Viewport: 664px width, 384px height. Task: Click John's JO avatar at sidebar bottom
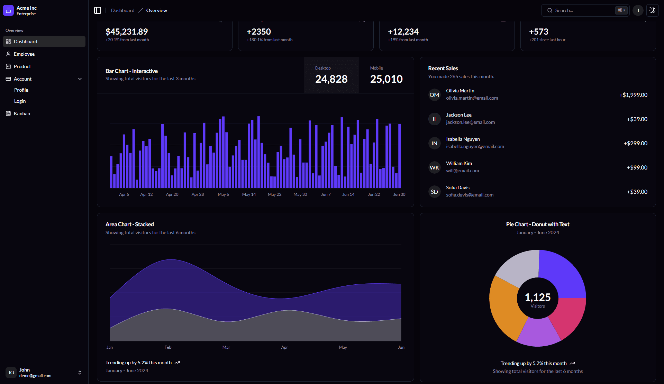click(11, 373)
